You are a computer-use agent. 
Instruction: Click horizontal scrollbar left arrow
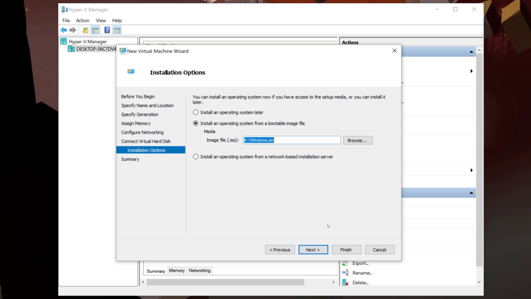(143, 282)
